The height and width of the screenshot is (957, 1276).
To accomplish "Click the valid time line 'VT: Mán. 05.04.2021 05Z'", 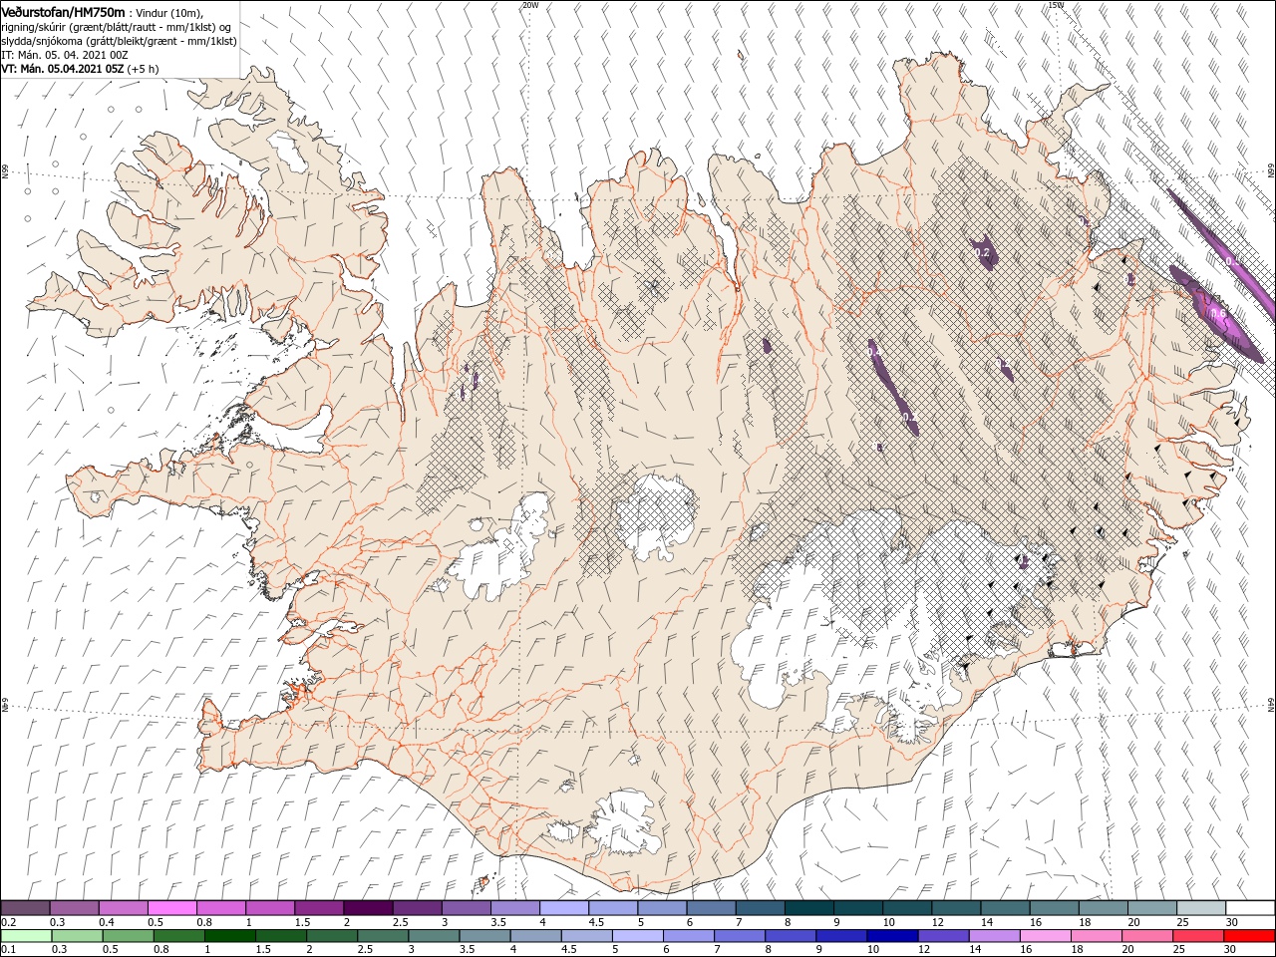I will (x=62, y=69).
